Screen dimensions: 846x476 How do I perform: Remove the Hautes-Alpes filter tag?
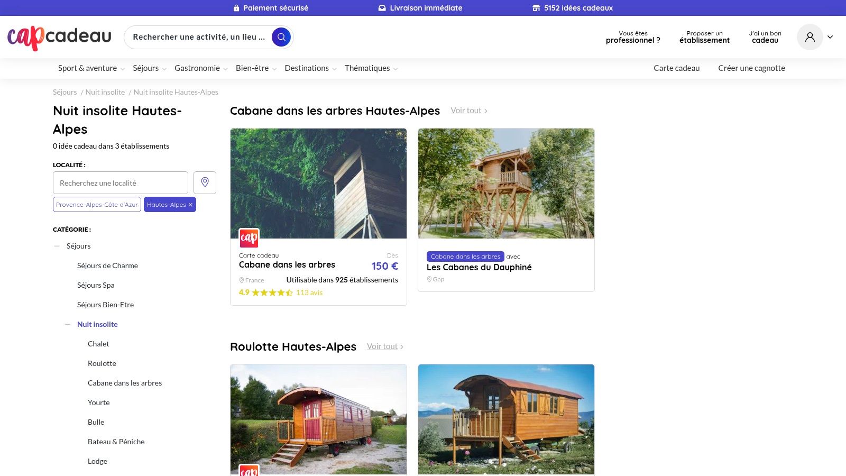click(x=190, y=205)
